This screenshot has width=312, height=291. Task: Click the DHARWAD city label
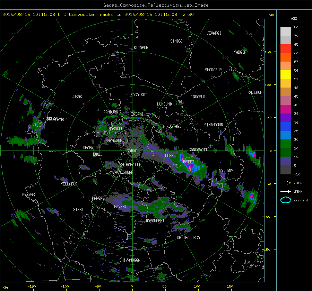pos(90,148)
